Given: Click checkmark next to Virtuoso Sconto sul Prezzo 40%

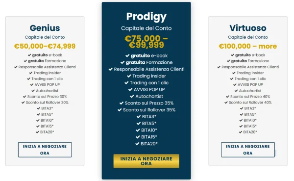Looking at the screenshot, I should click(228, 97).
